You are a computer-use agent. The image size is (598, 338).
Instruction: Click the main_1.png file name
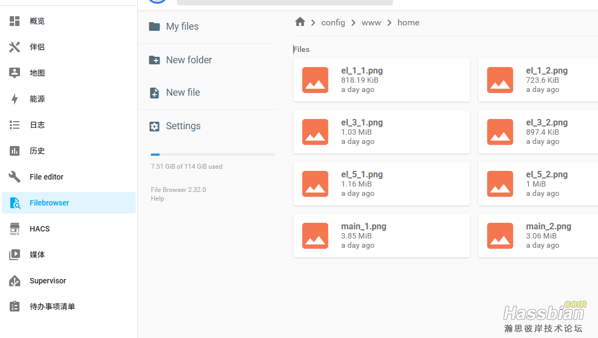(x=363, y=226)
